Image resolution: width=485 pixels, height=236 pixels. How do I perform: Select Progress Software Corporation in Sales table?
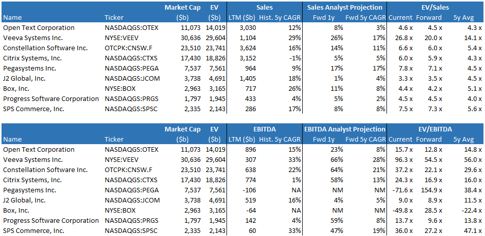pos(51,99)
